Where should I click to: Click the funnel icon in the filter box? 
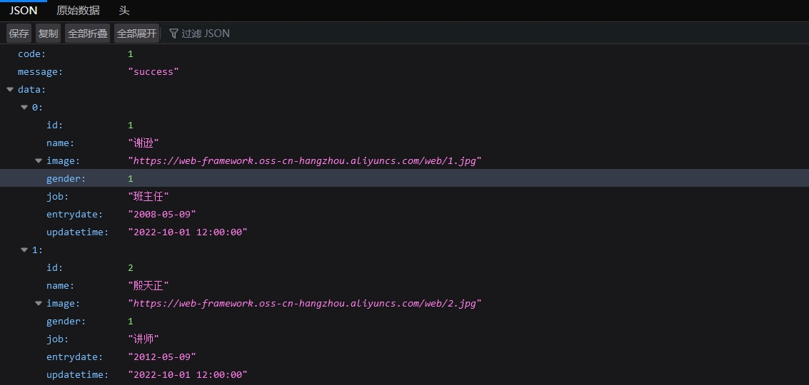pos(174,34)
